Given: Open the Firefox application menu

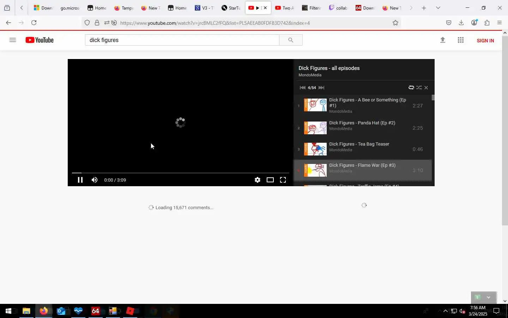Looking at the screenshot, I should (500, 23).
